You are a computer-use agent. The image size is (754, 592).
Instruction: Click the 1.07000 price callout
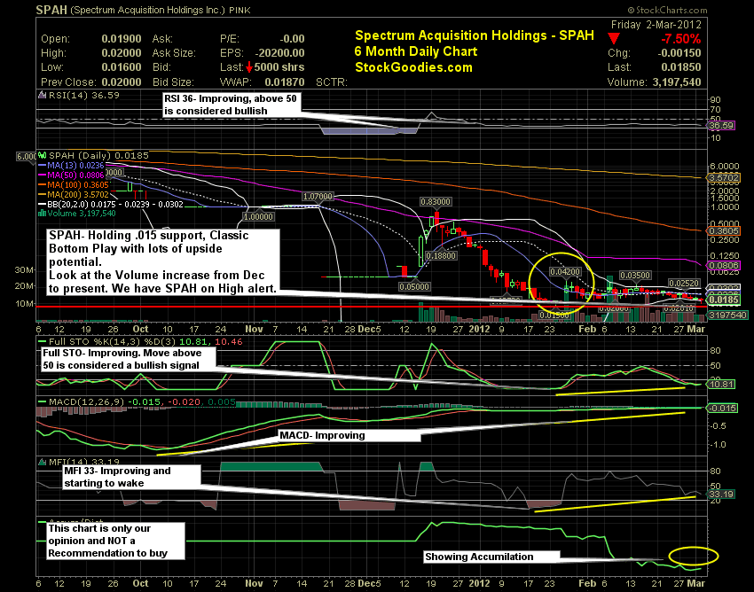318,197
